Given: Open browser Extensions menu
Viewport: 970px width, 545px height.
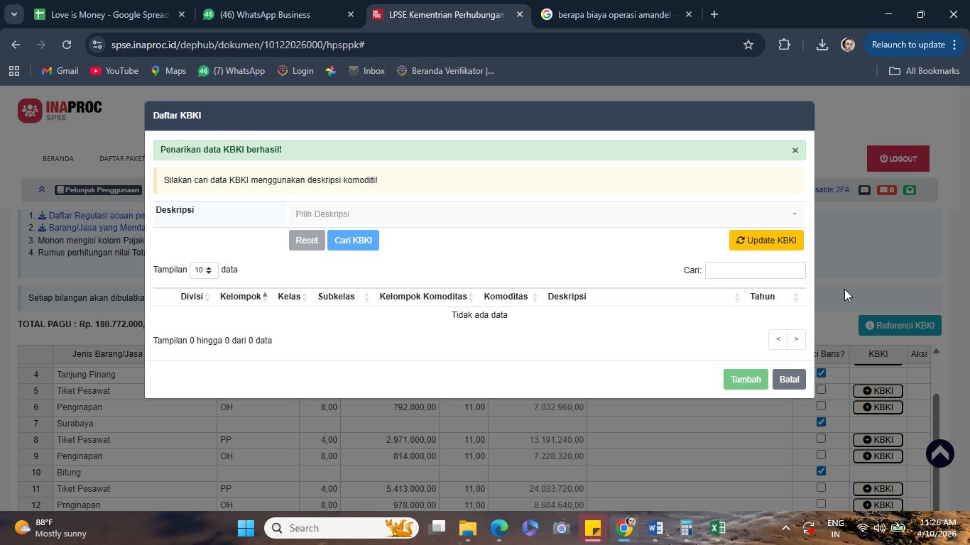Looking at the screenshot, I should (x=784, y=45).
